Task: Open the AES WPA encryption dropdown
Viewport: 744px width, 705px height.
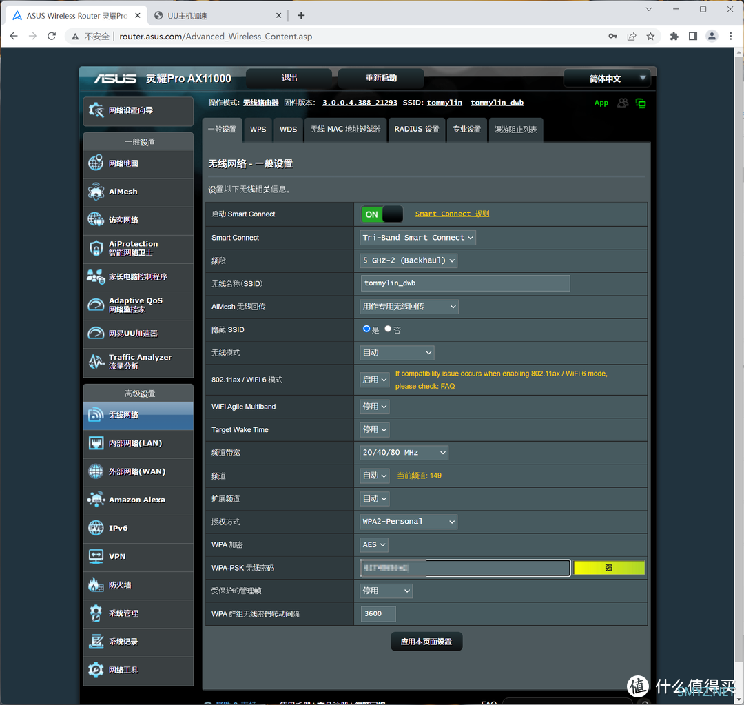Action: pos(374,544)
